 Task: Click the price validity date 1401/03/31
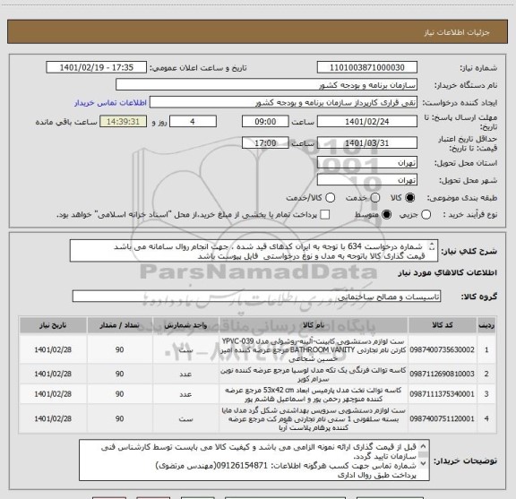[x=367, y=143]
